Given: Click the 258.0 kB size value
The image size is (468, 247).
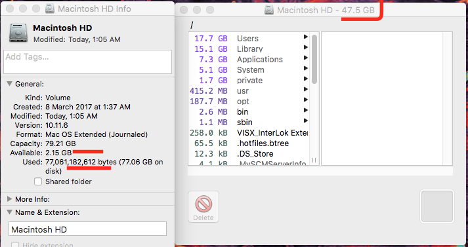Looking at the screenshot, I should (x=209, y=133).
